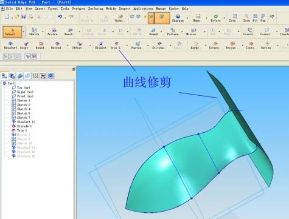Select Trim 1 in feature tree
The height and width of the screenshot is (219, 289).
point(19,130)
